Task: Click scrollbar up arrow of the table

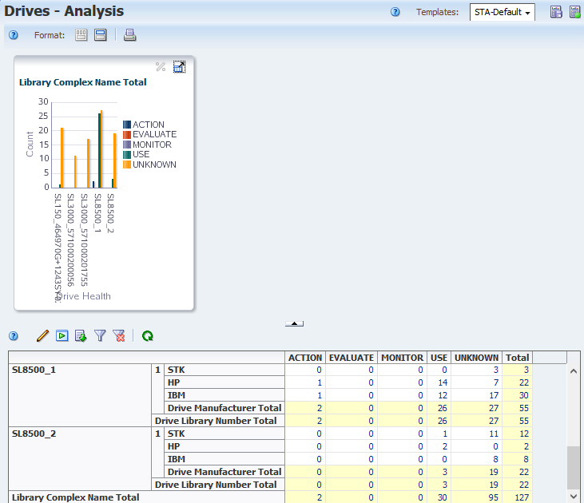Action: [572, 371]
